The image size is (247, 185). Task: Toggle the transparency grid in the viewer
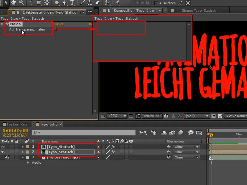point(220,116)
